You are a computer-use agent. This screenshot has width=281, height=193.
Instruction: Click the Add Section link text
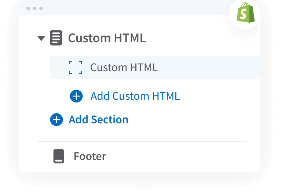[x=98, y=120]
